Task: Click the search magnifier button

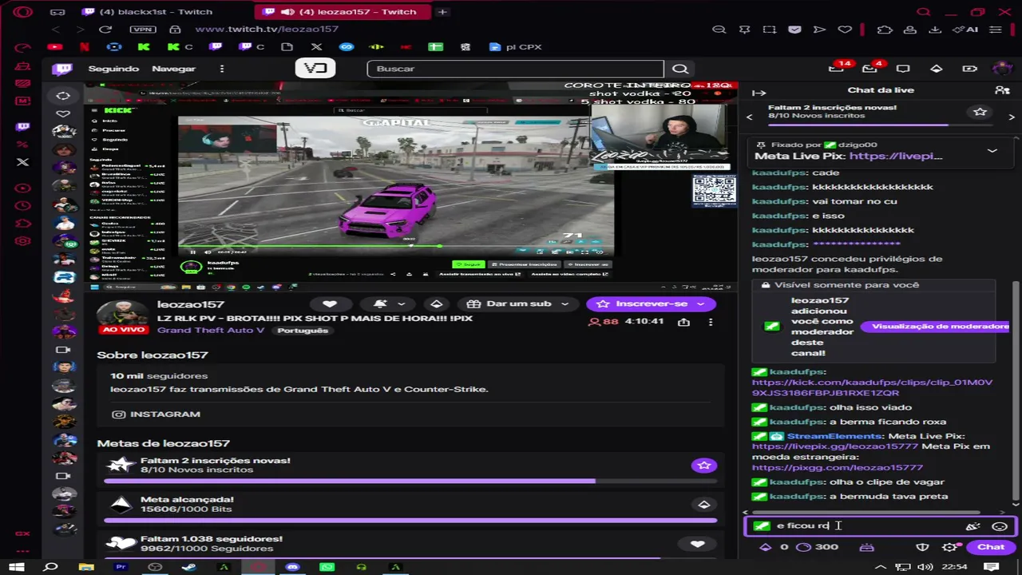Action: 680,69
